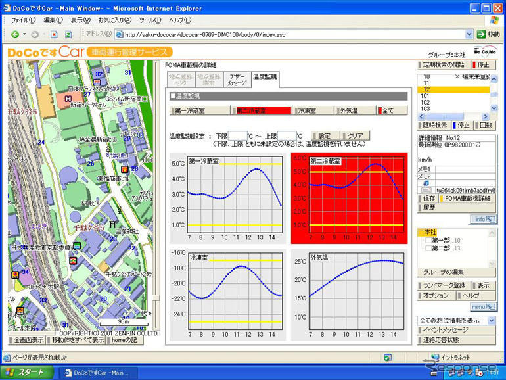506x380 pixels.
Task: Click the 全画面表示 button below the map
Action: tap(28, 340)
